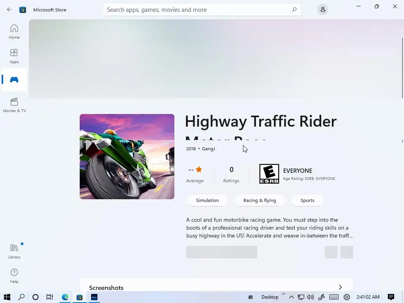Open the pen workspace tray icon
The width and height of the screenshot is (404, 303).
[322, 297]
